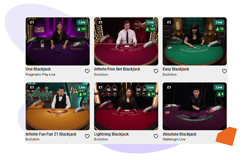Click Live badge on Absolute Blackjack
Image resolution: width=252 pixels, height=160 pixels.
[x=219, y=87]
